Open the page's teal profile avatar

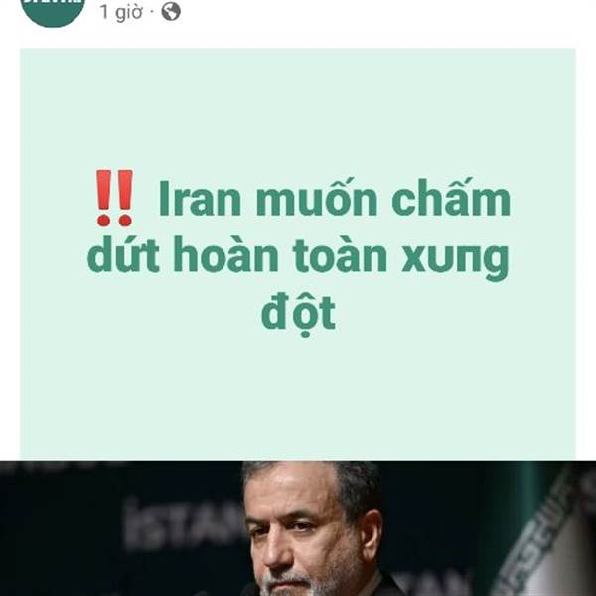pos(53,11)
